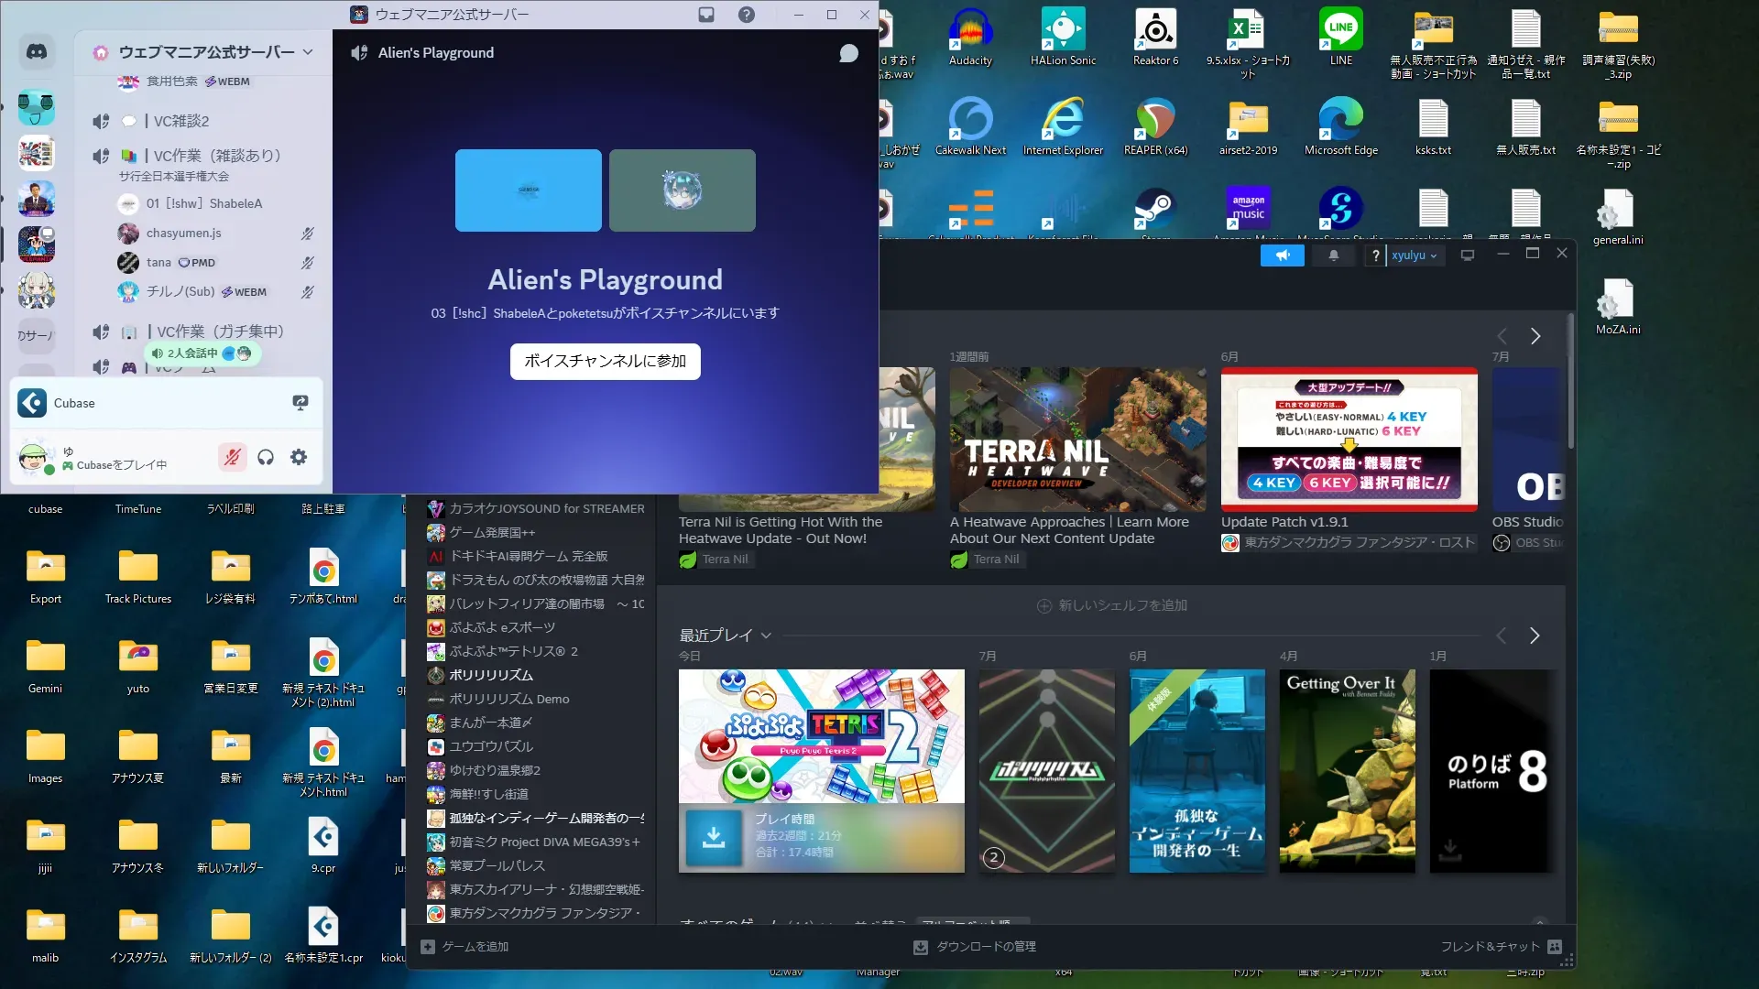This screenshot has width=1759, height=989.
Task: Open Discord user settings gear
Action: click(x=299, y=457)
